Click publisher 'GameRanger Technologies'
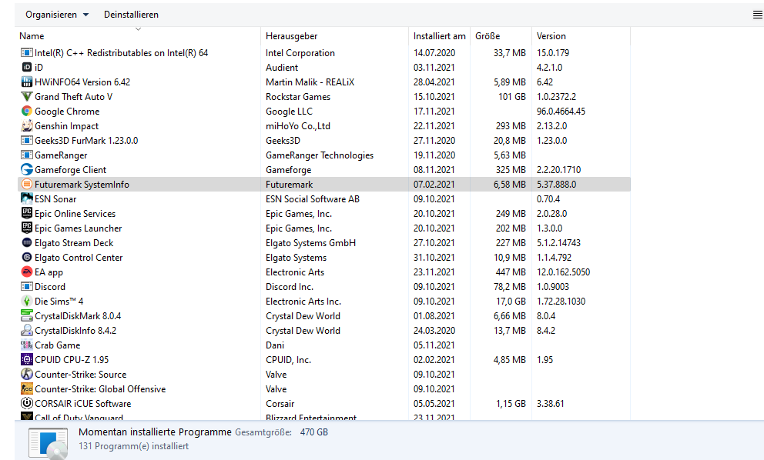This screenshot has width=764, height=460. click(320, 155)
